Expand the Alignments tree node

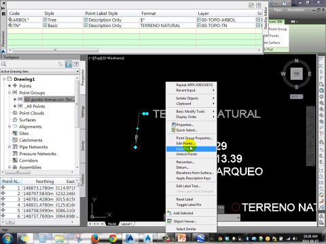coord(10,127)
